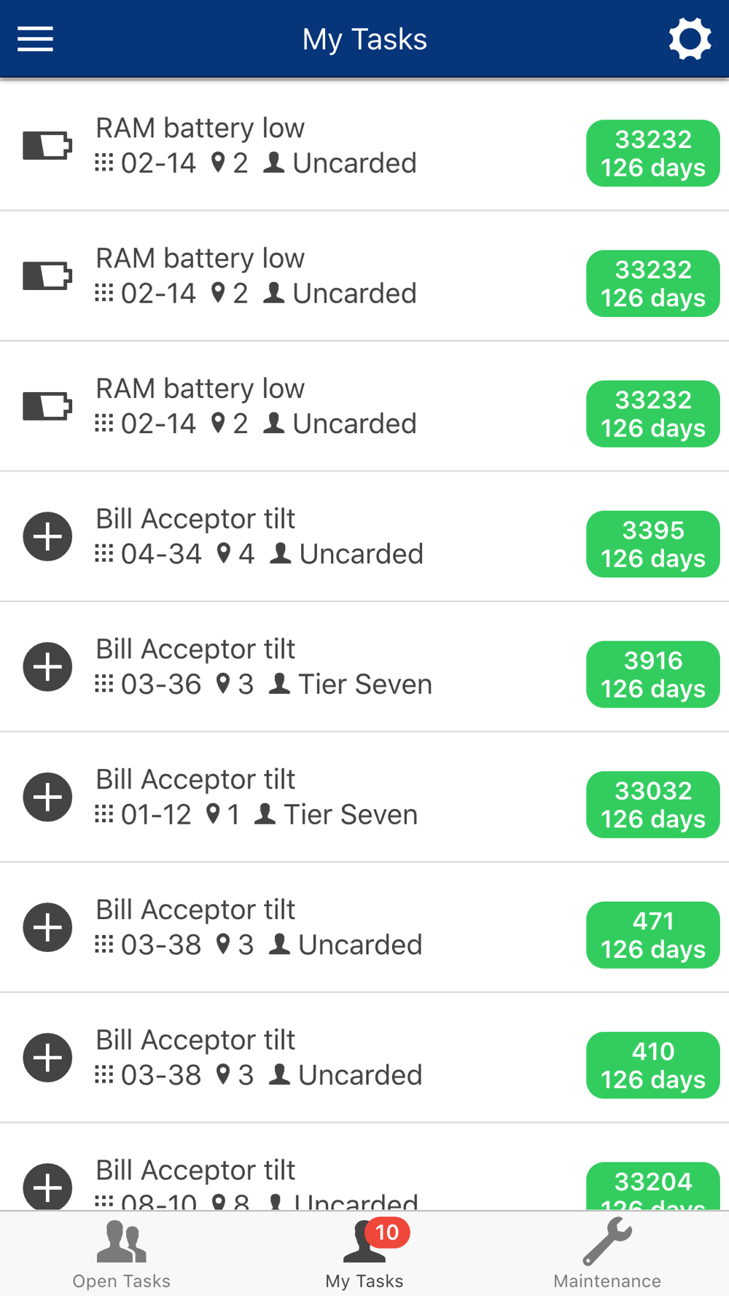729x1296 pixels.
Task: Tap the red 10 notification badge
Action: (387, 1233)
